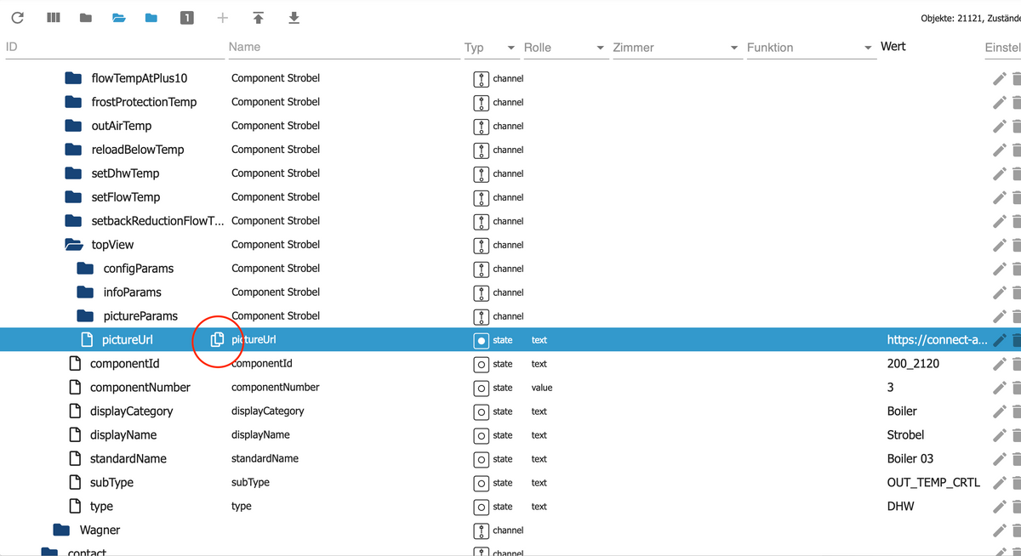Open the Funktion filter dropdown
The width and height of the screenshot is (1021, 556).
click(868, 48)
